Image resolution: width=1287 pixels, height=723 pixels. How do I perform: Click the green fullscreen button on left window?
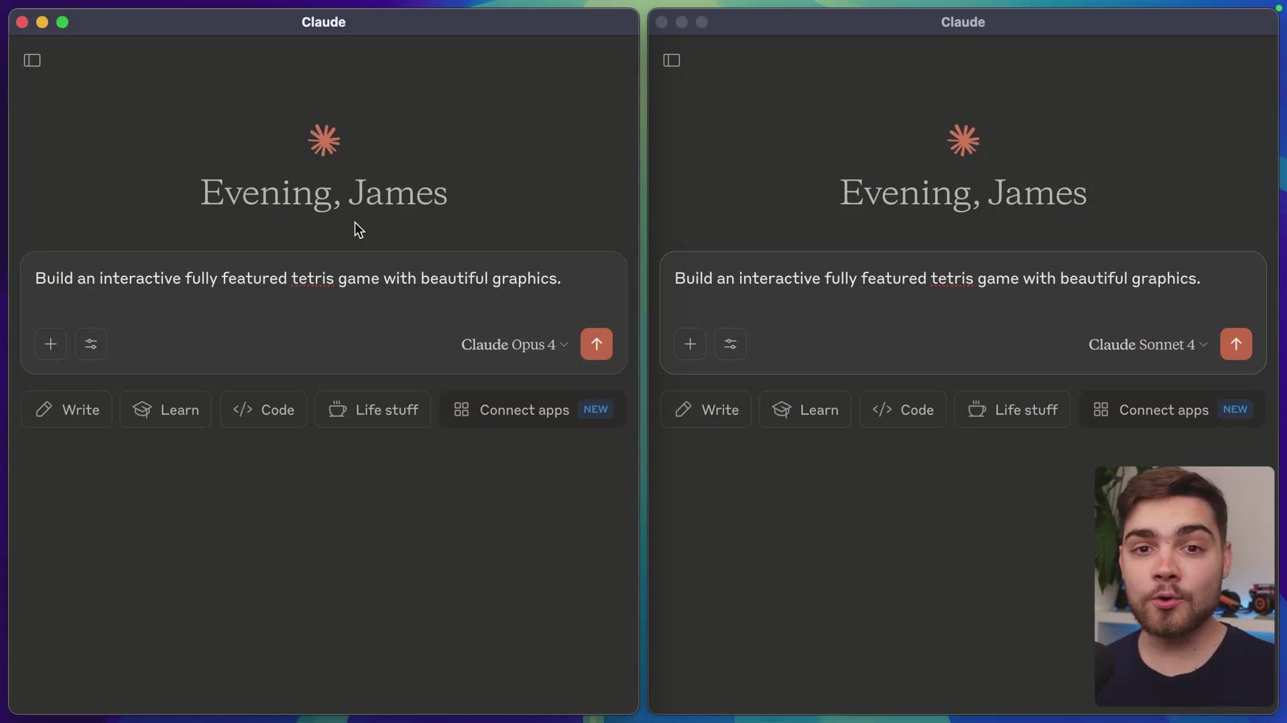(63, 22)
